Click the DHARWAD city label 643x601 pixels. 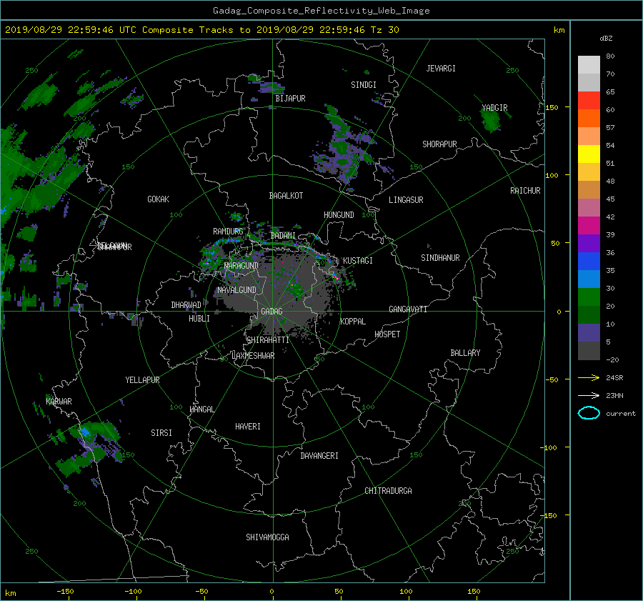point(186,305)
